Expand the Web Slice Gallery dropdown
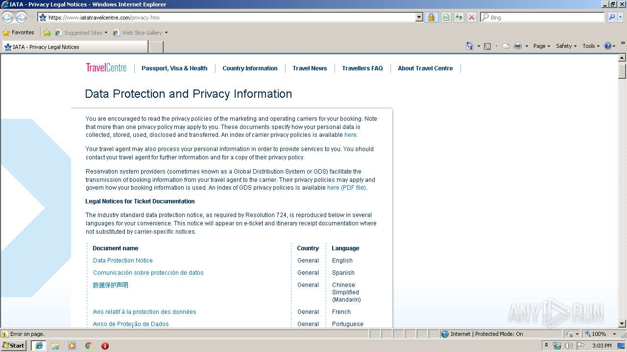627x352 pixels. pyautogui.click(x=166, y=33)
